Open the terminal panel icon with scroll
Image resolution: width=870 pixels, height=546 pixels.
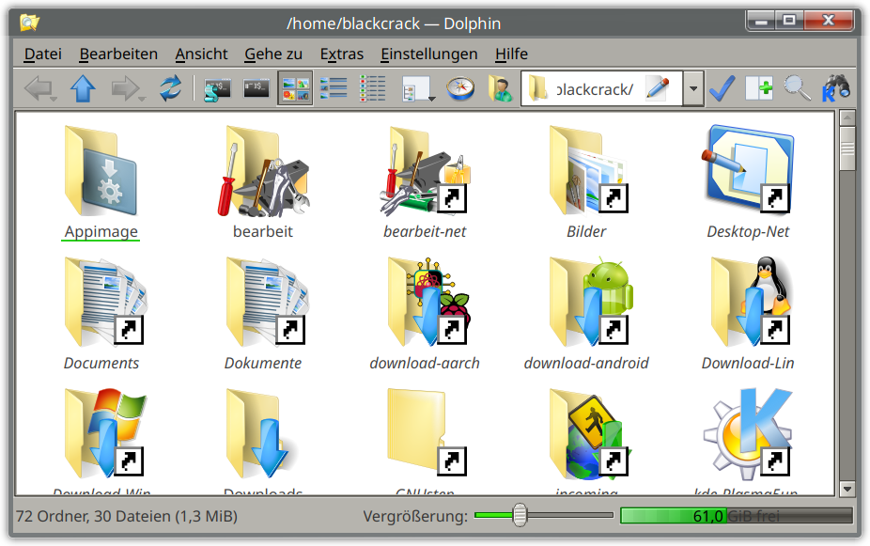click(x=217, y=88)
